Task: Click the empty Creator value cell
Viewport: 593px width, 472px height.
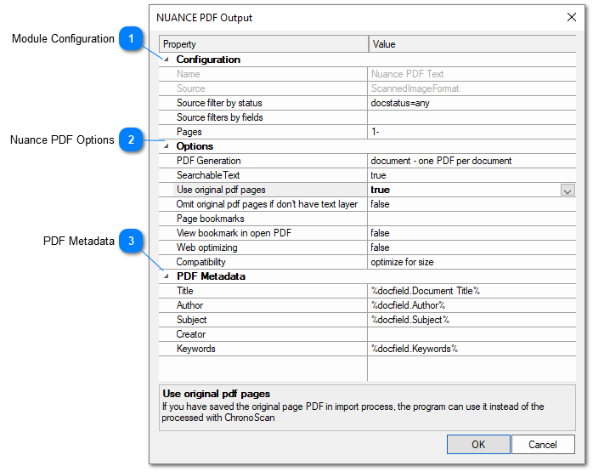Action: (x=472, y=334)
